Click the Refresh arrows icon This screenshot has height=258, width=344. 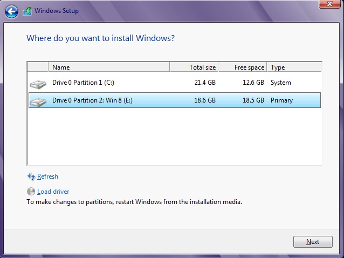(31, 176)
